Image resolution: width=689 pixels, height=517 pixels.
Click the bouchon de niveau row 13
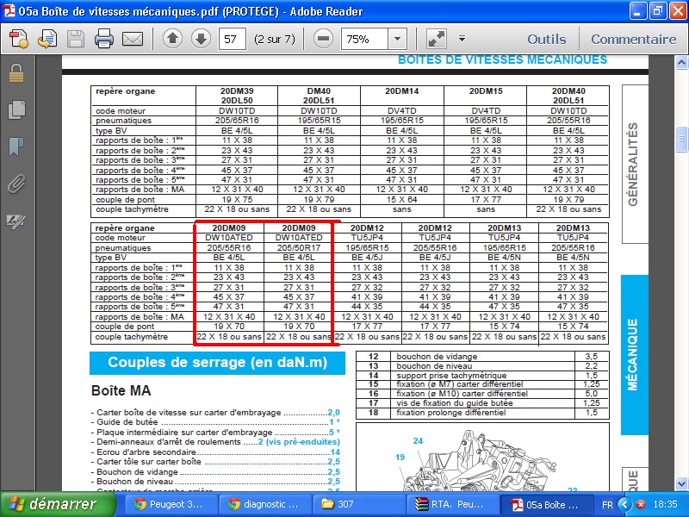coord(482,365)
